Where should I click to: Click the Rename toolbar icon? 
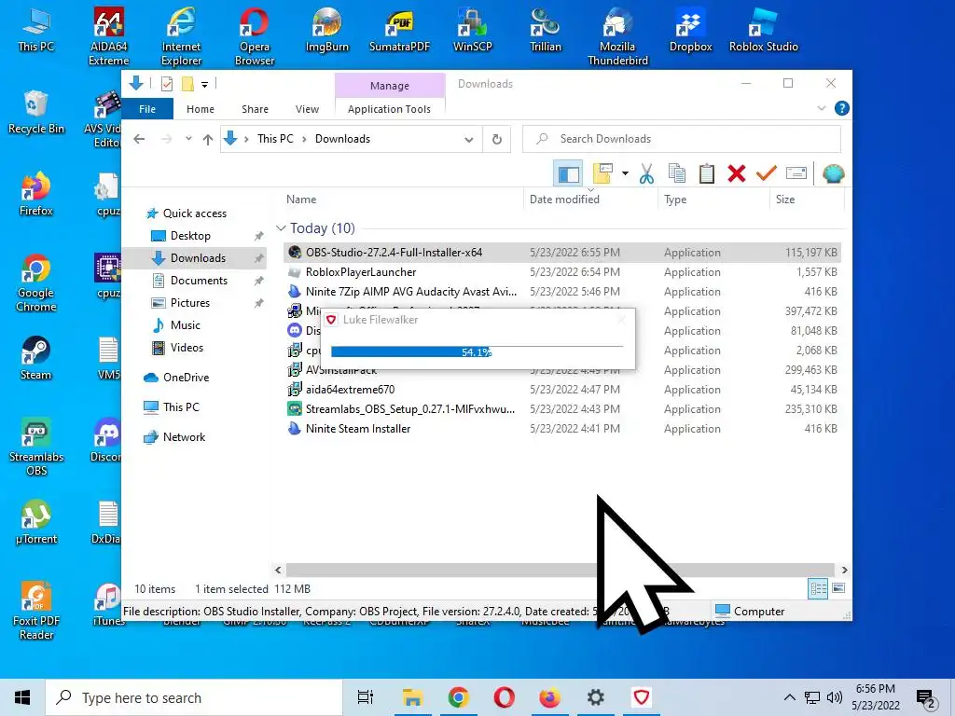pyautogui.click(x=796, y=174)
